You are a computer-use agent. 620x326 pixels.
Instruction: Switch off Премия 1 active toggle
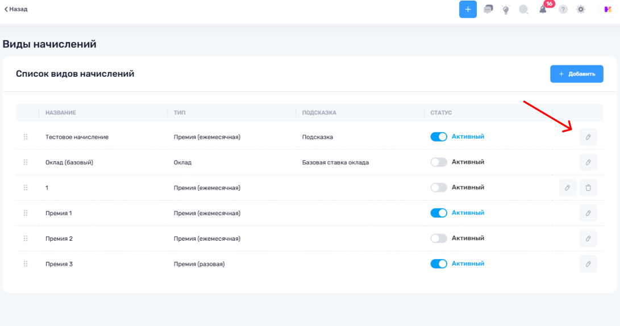tap(439, 213)
